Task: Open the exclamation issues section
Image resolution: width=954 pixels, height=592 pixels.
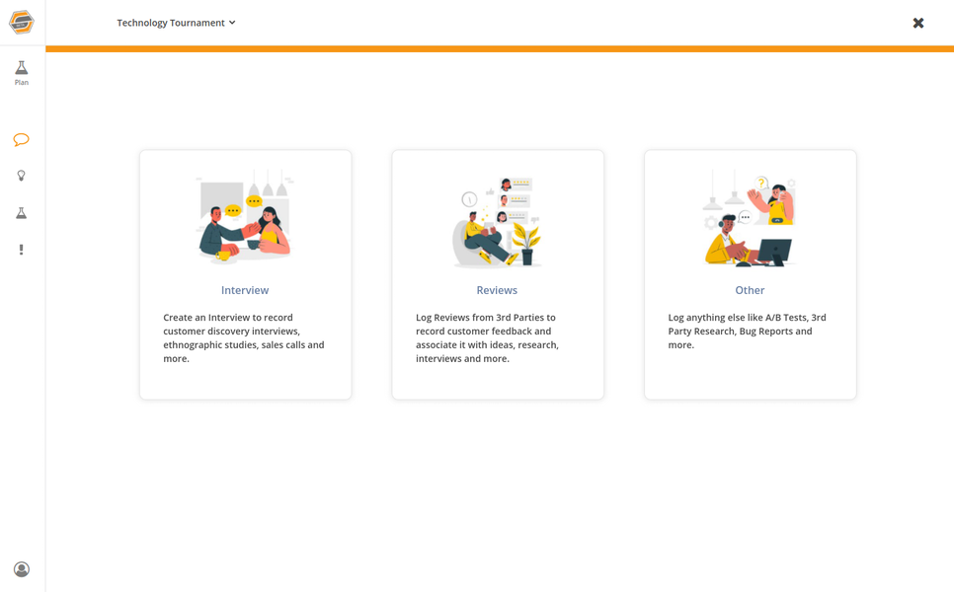Action: click(21, 250)
